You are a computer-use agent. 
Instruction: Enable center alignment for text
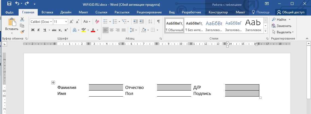pos(112,30)
